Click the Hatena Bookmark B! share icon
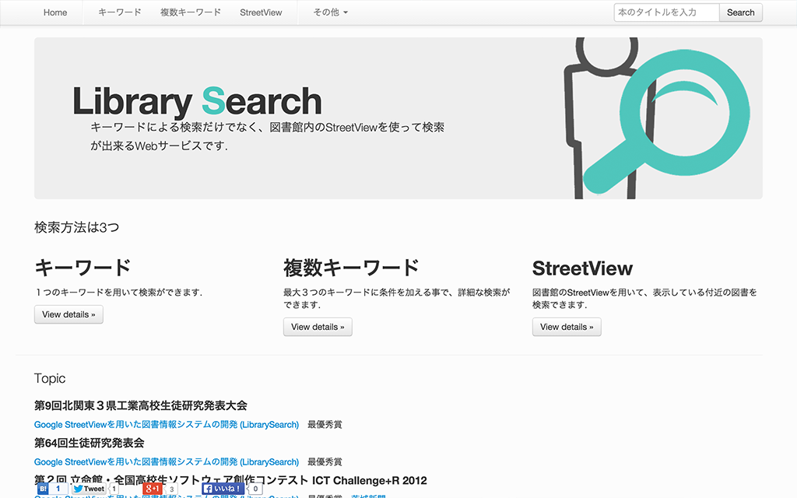Viewport: 797px width, 498px height. point(44,489)
